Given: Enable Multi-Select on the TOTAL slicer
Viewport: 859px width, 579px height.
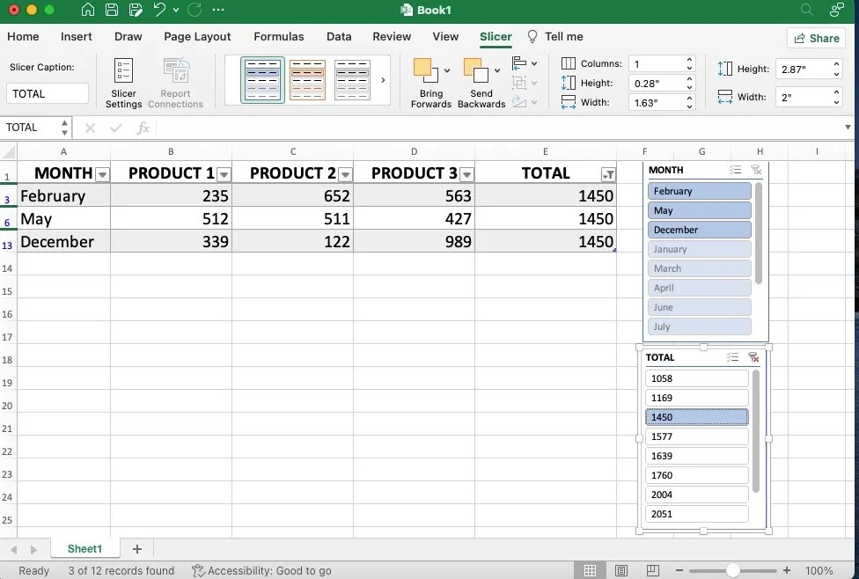Looking at the screenshot, I should click(x=733, y=357).
